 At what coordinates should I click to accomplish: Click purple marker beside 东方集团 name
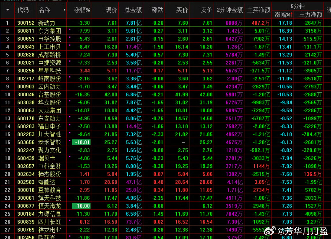(x=70, y=29)
